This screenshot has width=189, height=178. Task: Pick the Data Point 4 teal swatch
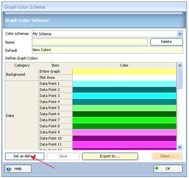click(x=125, y=102)
